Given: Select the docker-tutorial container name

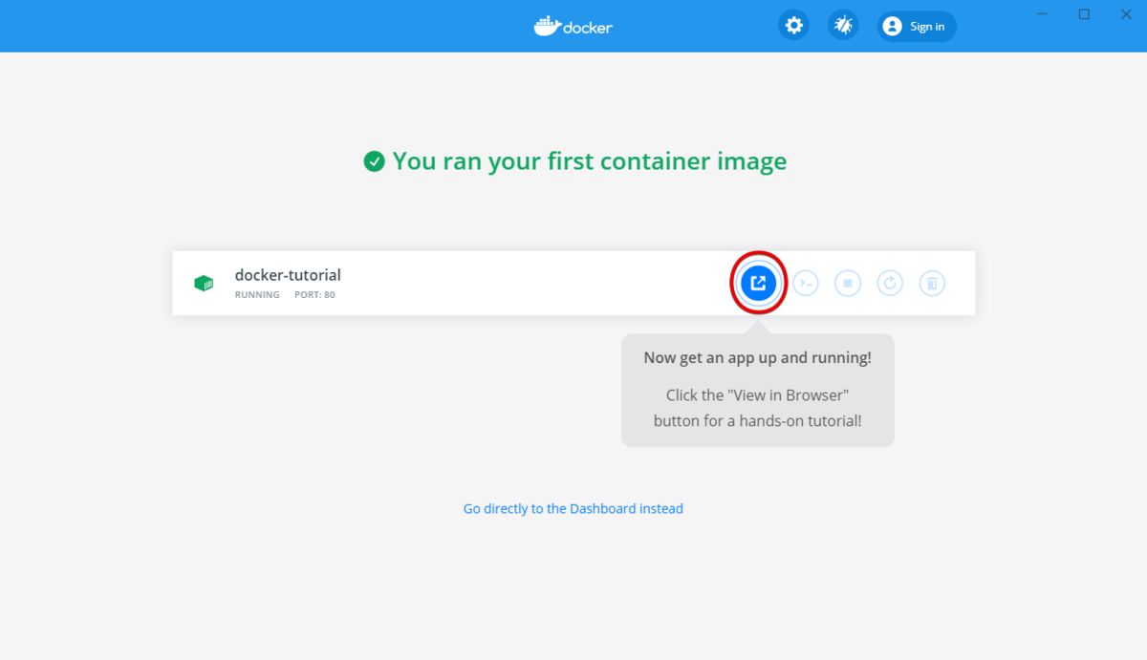Looking at the screenshot, I should (288, 275).
